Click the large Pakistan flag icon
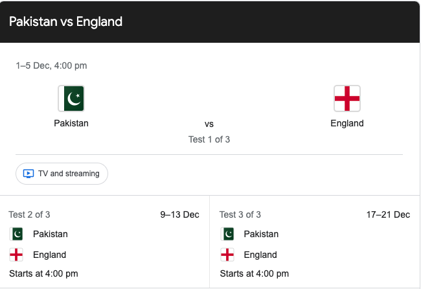 71,98
